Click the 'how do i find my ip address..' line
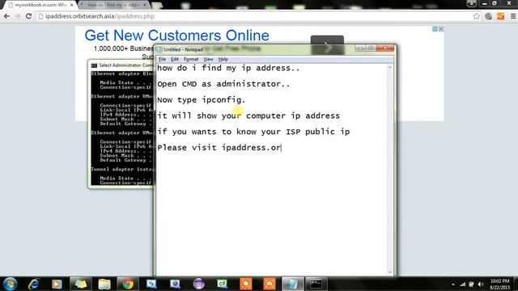 pyautogui.click(x=228, y=68)
